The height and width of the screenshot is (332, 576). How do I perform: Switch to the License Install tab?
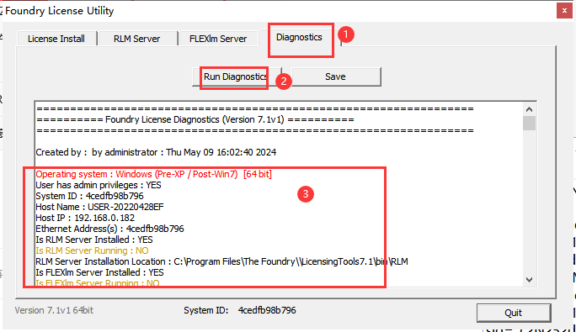click(x=56, y=39)
